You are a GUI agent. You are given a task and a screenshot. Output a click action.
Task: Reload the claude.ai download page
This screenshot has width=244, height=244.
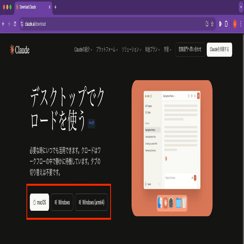tap(15, 24)
